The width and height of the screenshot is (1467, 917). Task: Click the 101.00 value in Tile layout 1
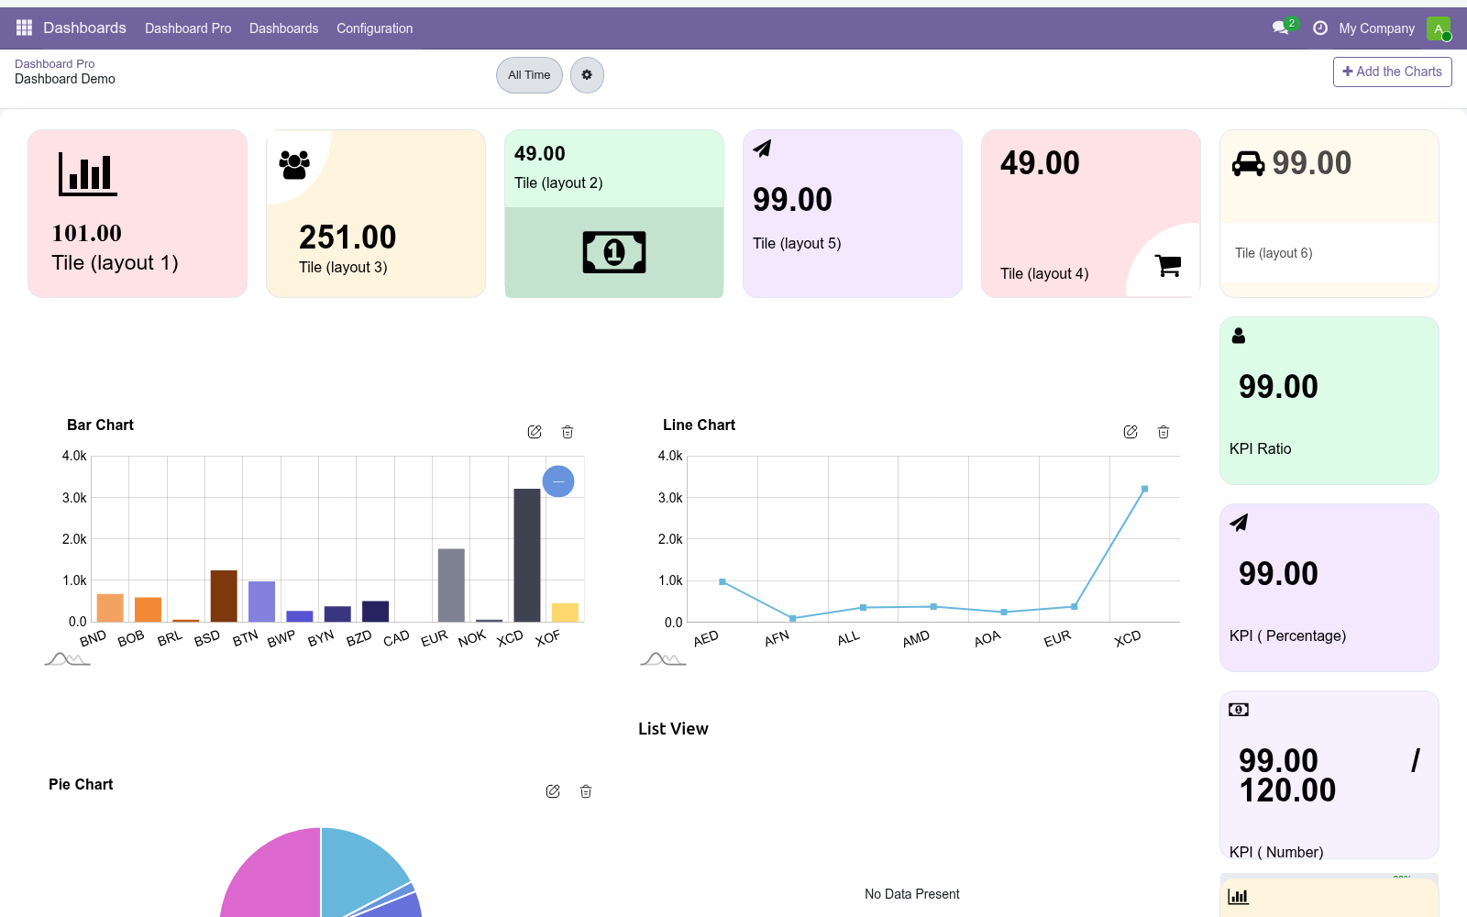coord(87,233)
